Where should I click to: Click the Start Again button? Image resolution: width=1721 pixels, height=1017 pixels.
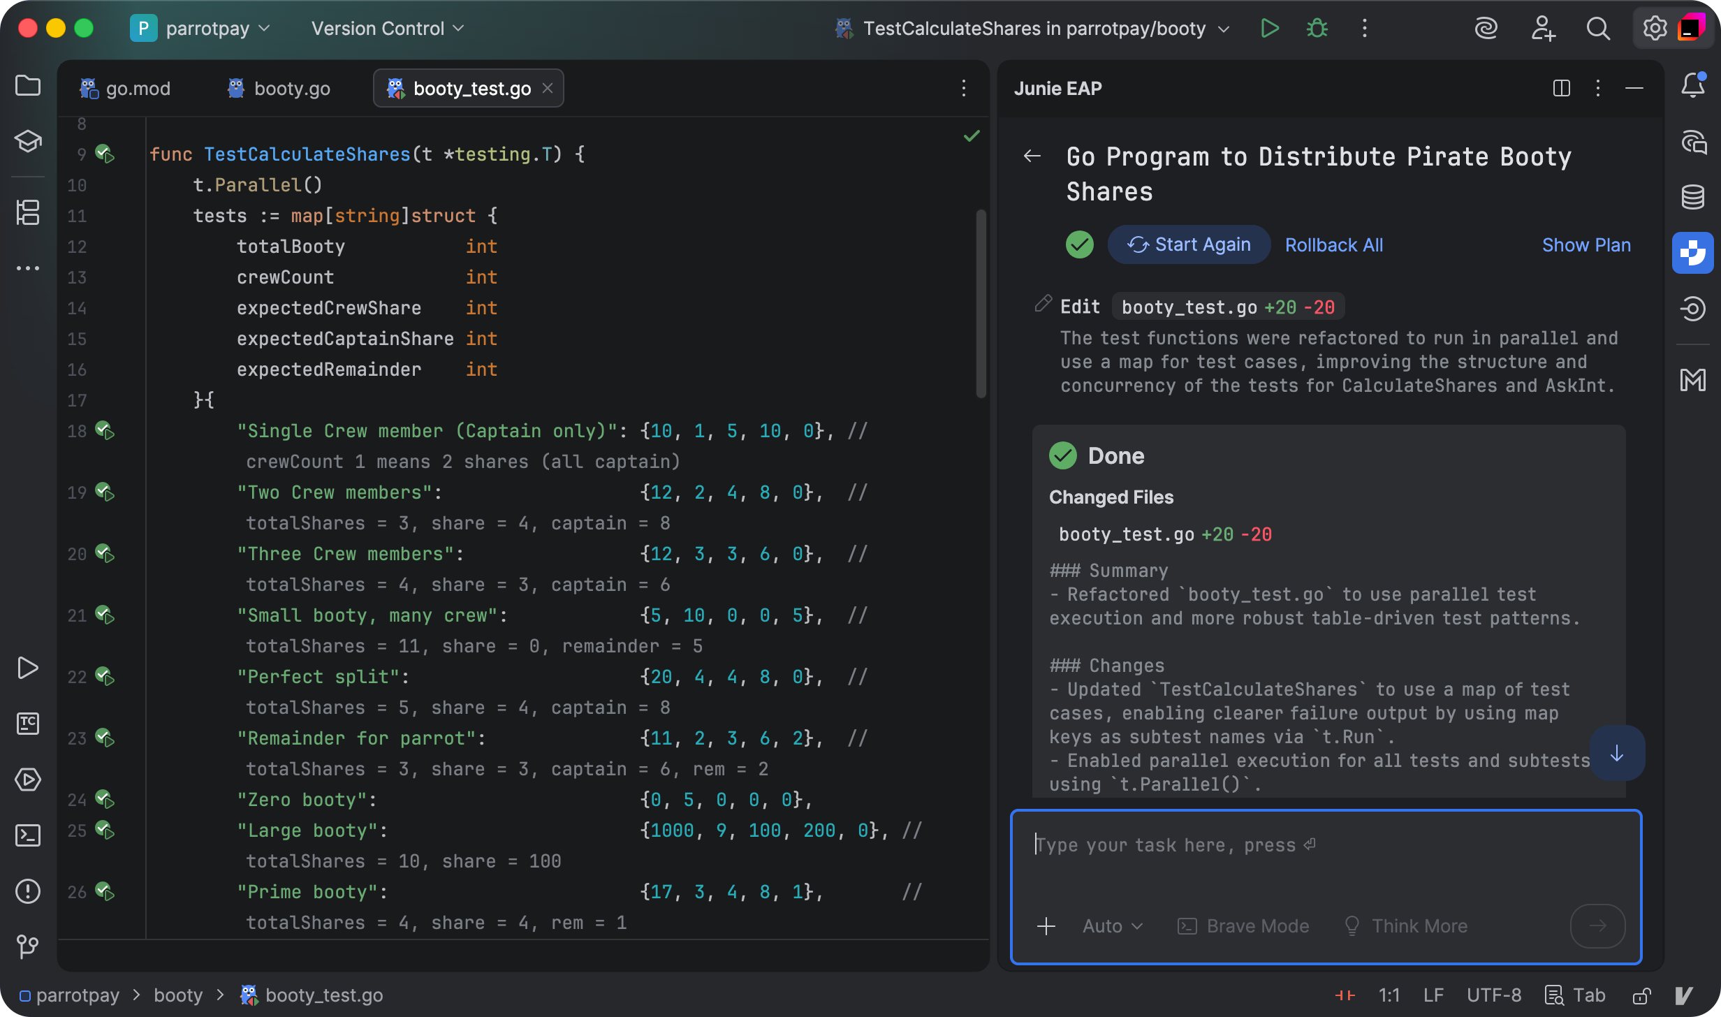coord(1189,244)
